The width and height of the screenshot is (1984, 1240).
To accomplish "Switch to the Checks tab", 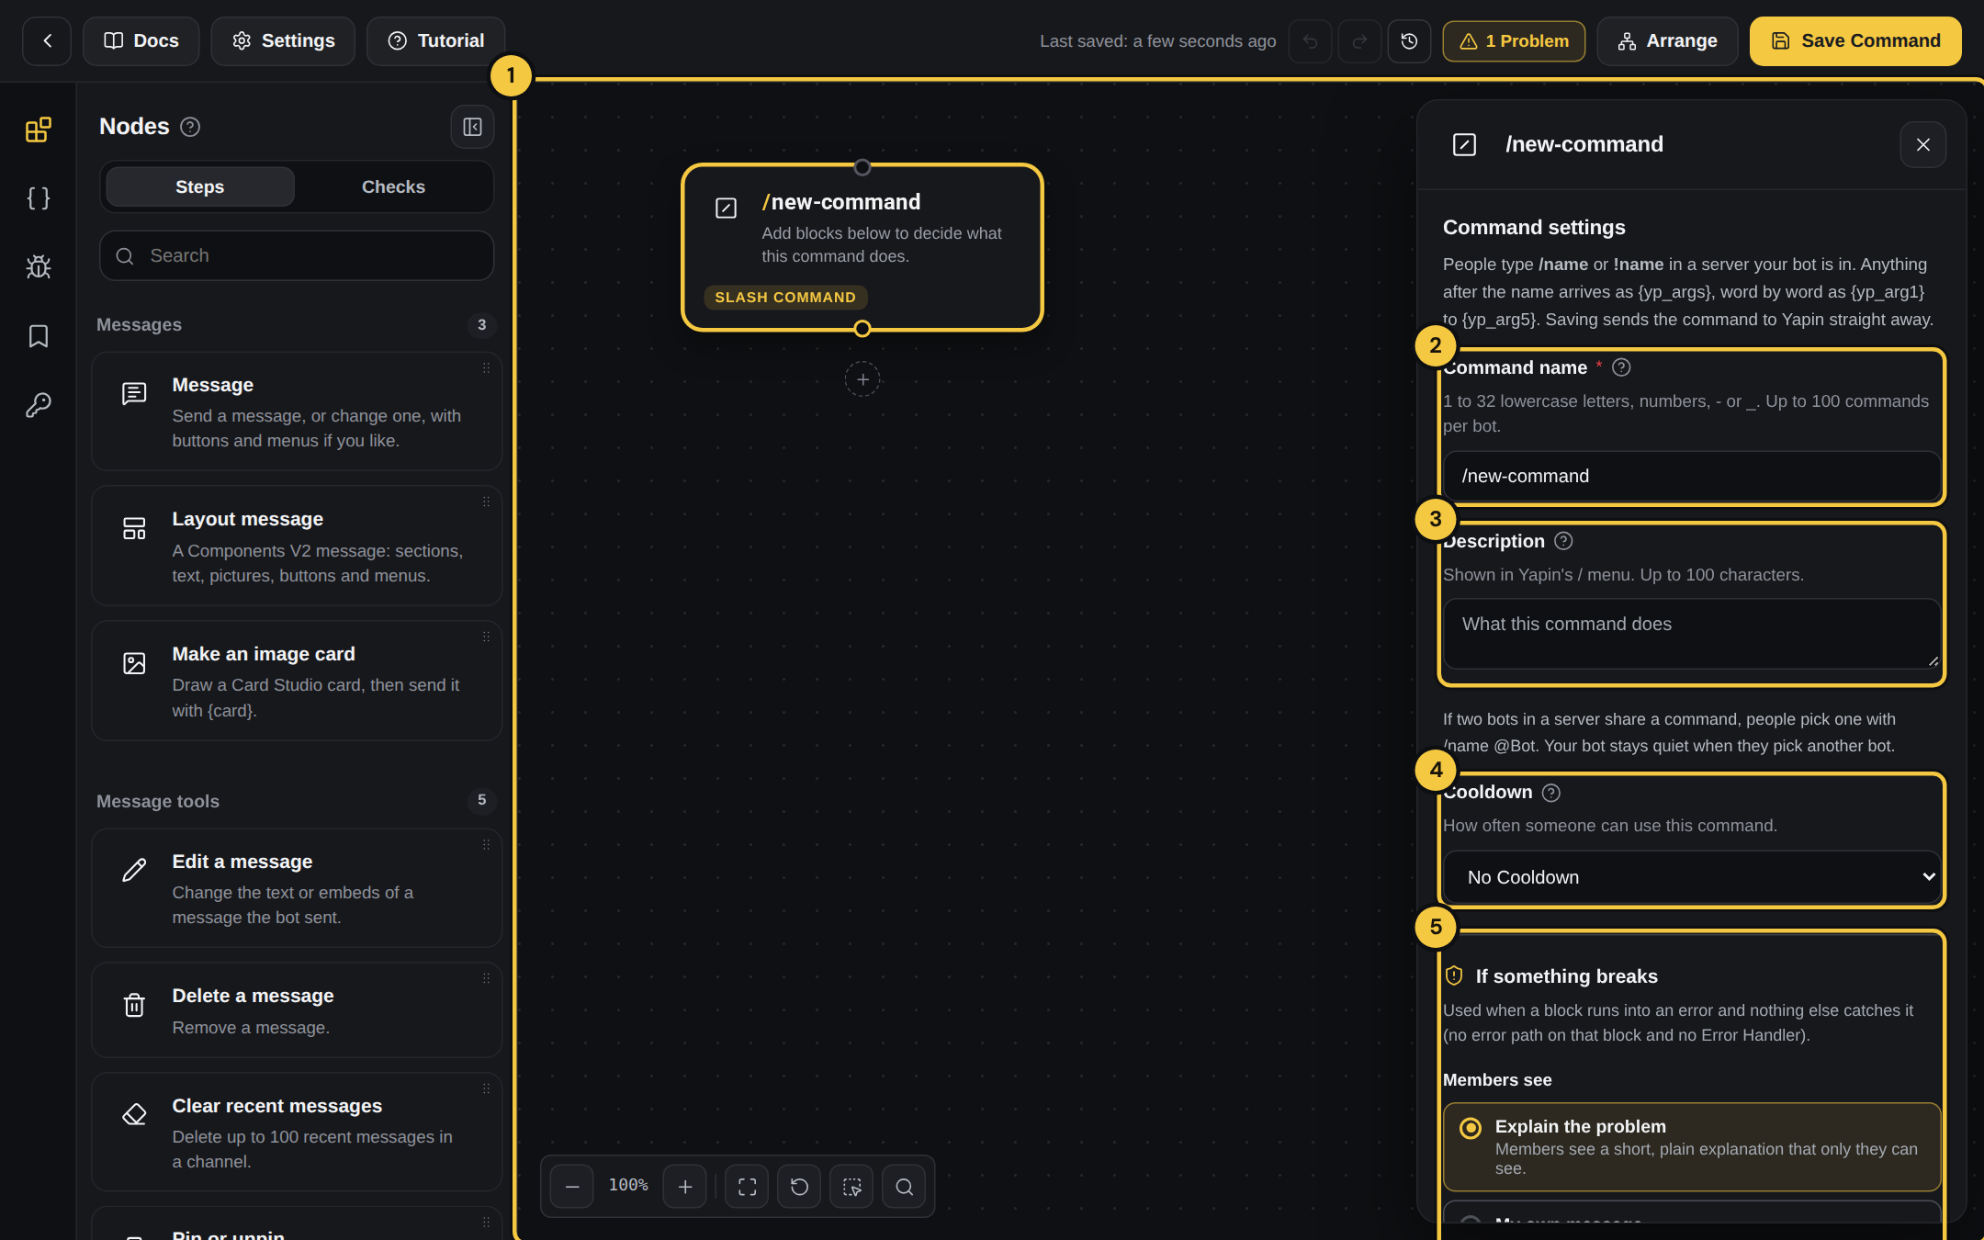I will (x=393, y=186).
